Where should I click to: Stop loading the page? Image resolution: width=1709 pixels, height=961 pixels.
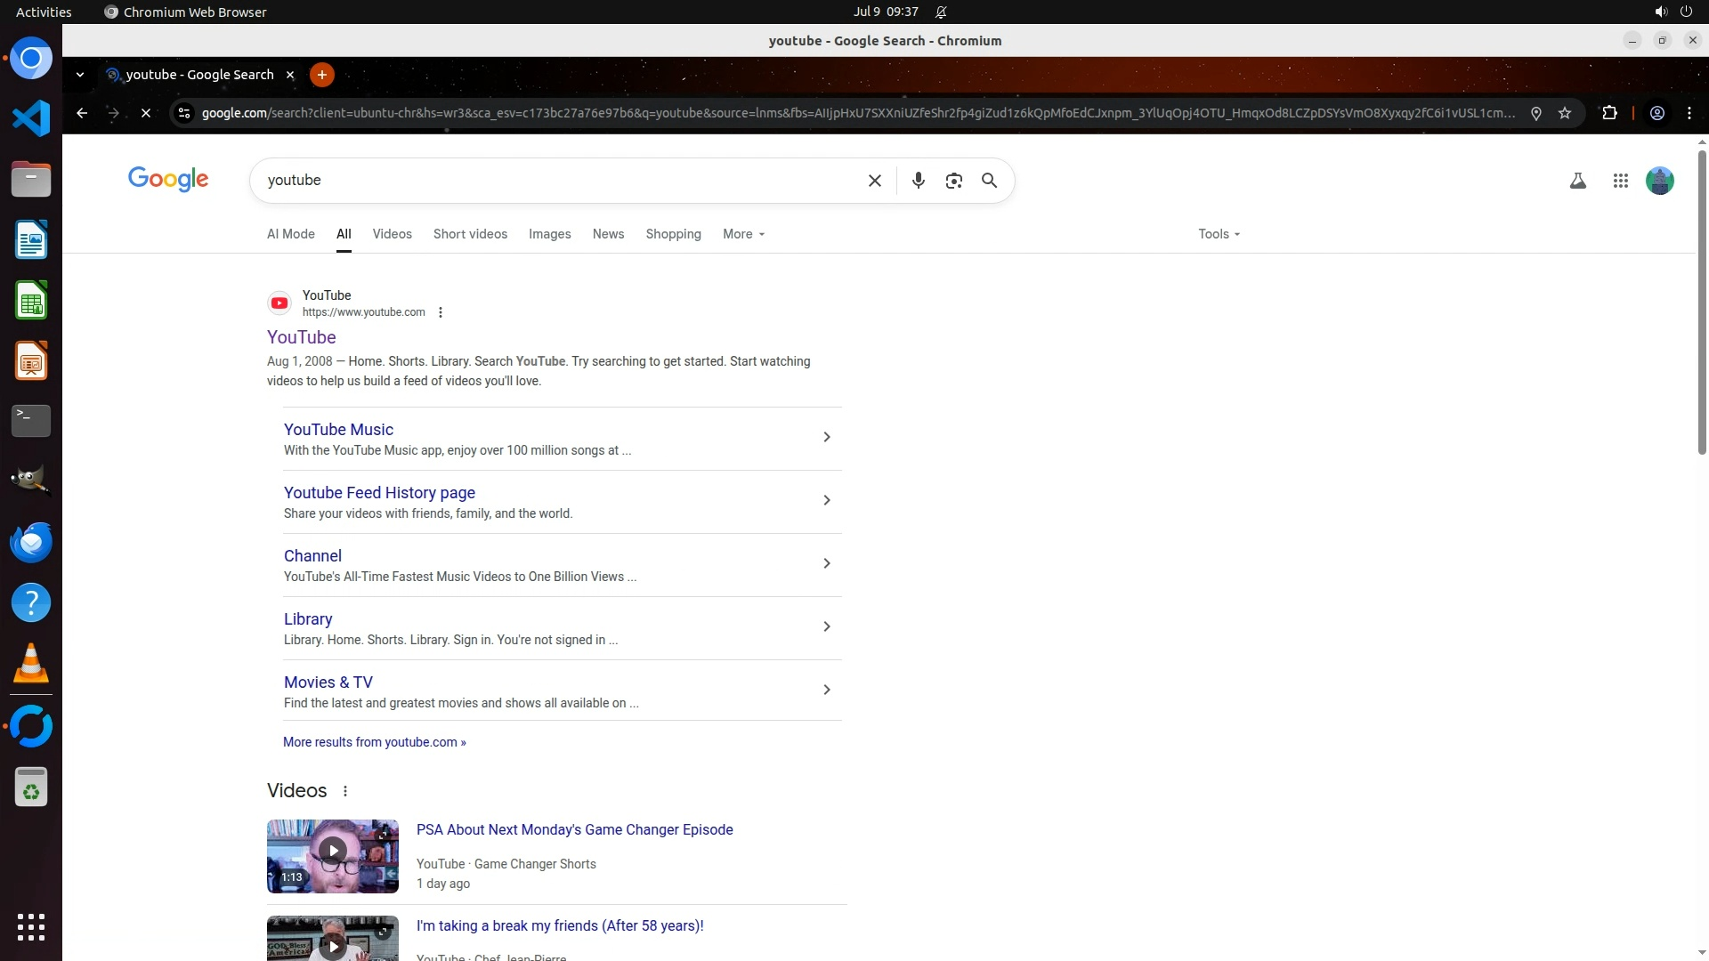pyautogui.click(x=146, y=113)
